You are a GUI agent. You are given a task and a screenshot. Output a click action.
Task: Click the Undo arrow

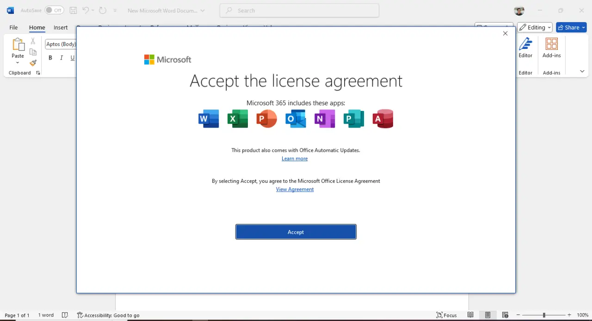[86, 10]
